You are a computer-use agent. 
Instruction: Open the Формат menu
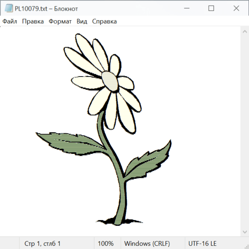[x=60, y=22]
